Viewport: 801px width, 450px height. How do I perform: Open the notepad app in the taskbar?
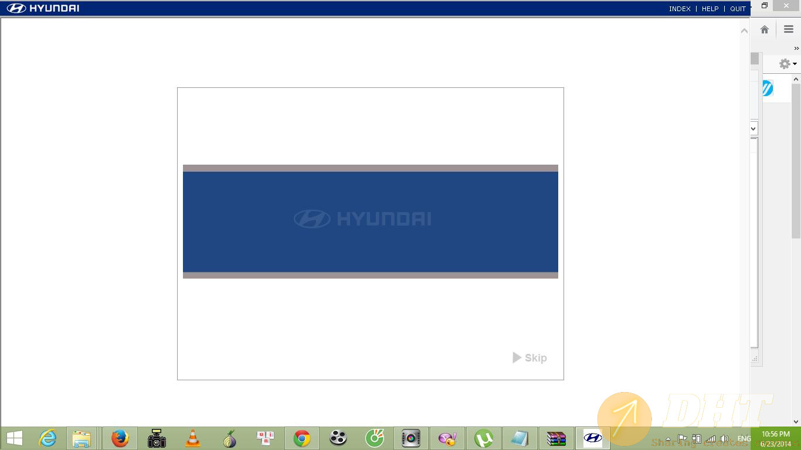[520, 438]
